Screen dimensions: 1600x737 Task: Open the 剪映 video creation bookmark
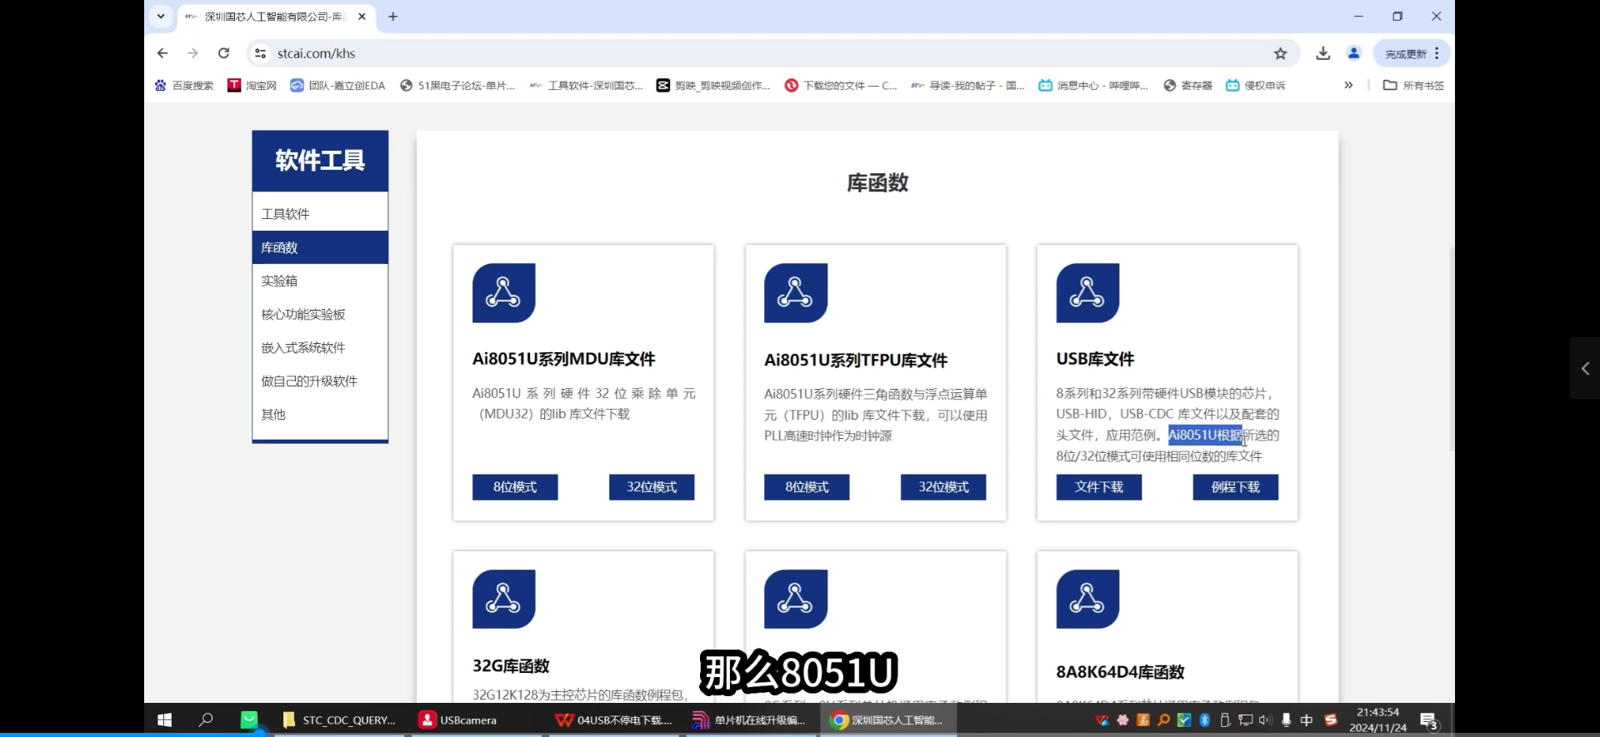click(x=713, y=85)
